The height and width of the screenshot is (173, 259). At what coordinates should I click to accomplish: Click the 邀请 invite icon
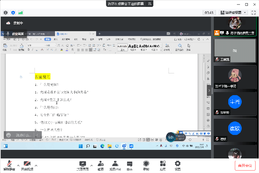100,164
